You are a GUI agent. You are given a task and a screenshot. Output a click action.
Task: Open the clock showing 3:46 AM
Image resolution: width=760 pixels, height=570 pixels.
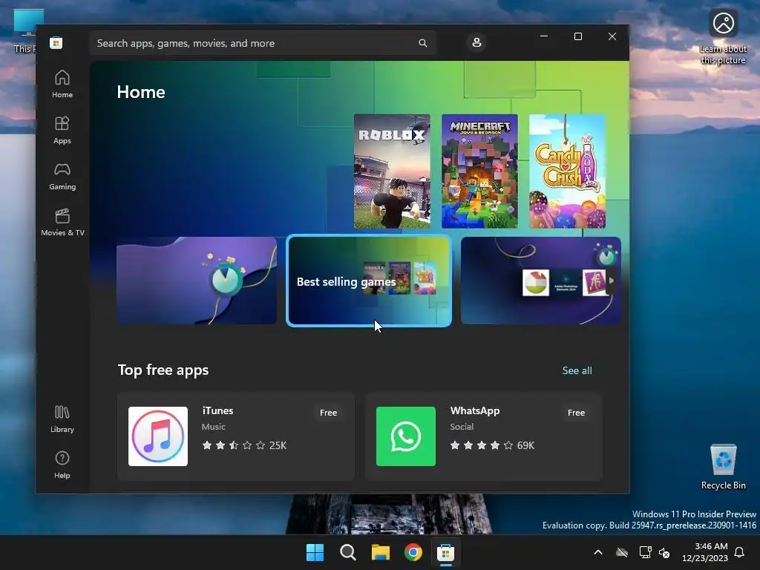(x=705, y=552)
